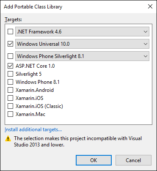Screen dimensions: 157x171
Task: Click the yellow warning triangle icon
Action: point(8,138)
